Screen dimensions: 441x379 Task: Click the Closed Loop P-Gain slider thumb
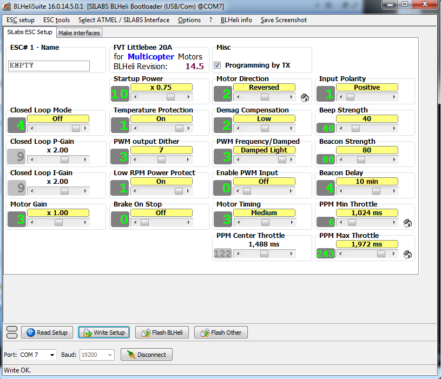pos(65,159)
